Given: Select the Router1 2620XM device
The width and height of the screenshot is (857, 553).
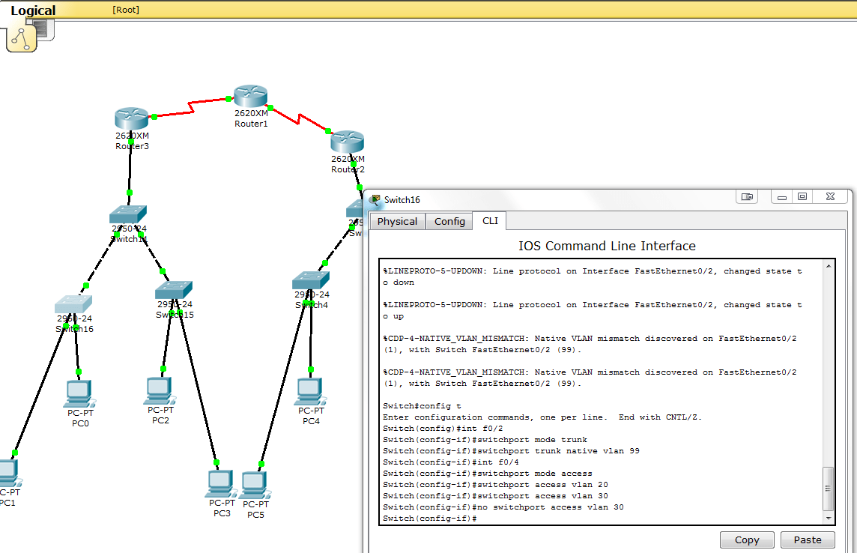Looking at the screenshot, I should click(x=250, y=94).
